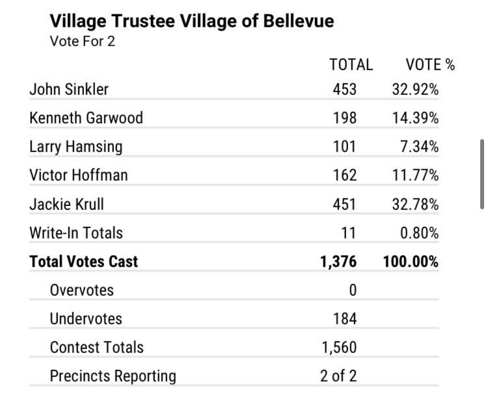Click the Write-In Totals row label
This screenshot has height=403, width=488.
pyautogui.click(x=76, y=232)
